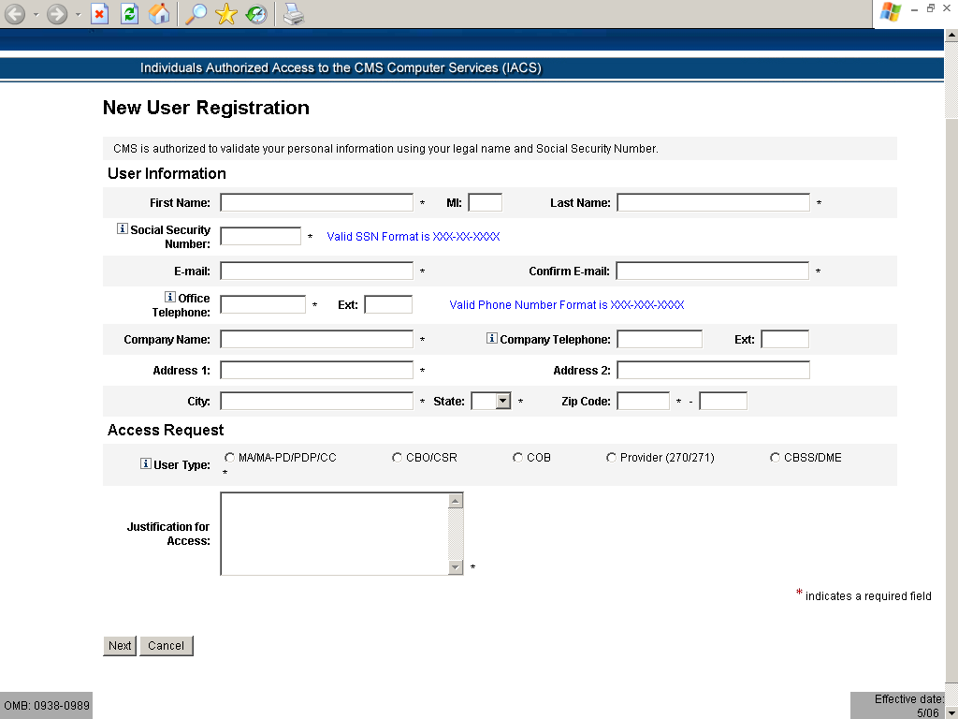Open info icon beside User Type
Screen dimensions: 958x719
tap(145, 463)
